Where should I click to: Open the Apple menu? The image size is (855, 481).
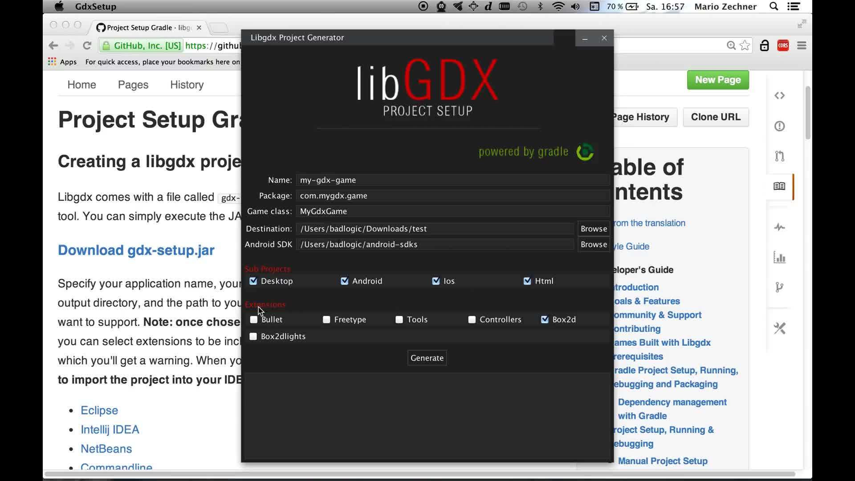point(59,6)
